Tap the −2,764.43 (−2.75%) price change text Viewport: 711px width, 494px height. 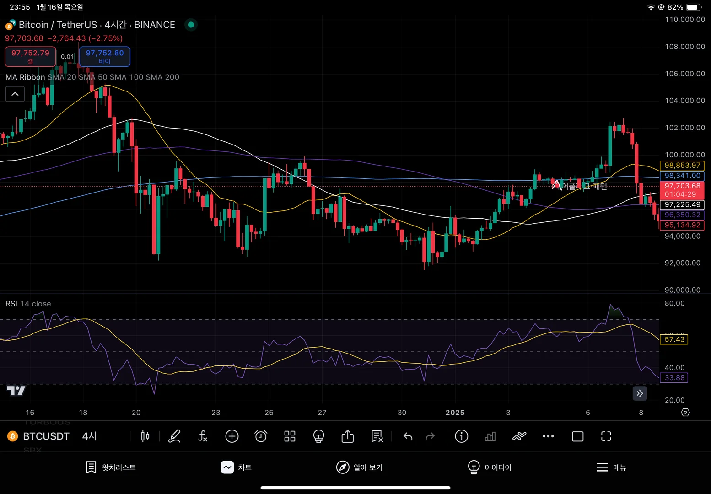click(x=85, y=38)
